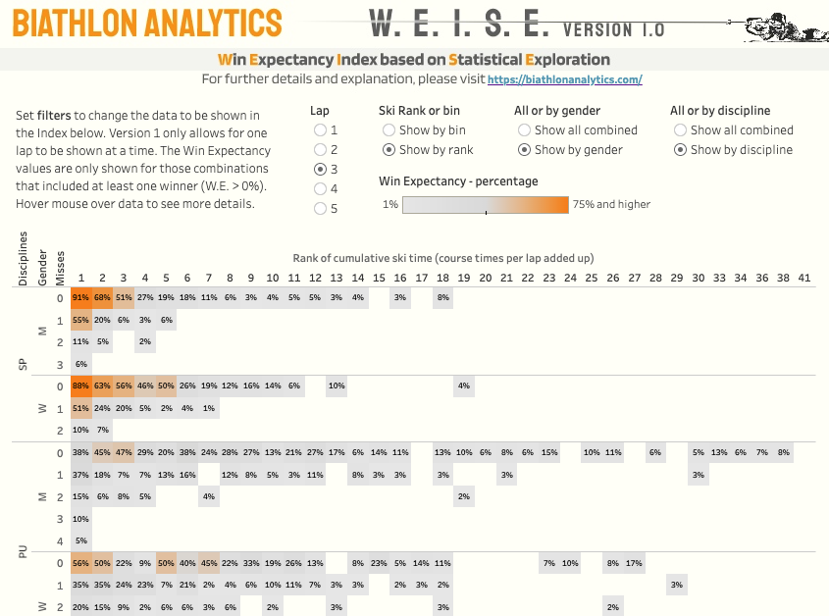
Task: Select Lap 1 radio button
Action: pos(320,130)
